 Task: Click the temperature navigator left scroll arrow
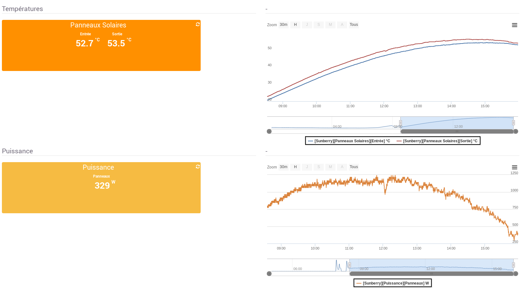click(x=269, y=132)
